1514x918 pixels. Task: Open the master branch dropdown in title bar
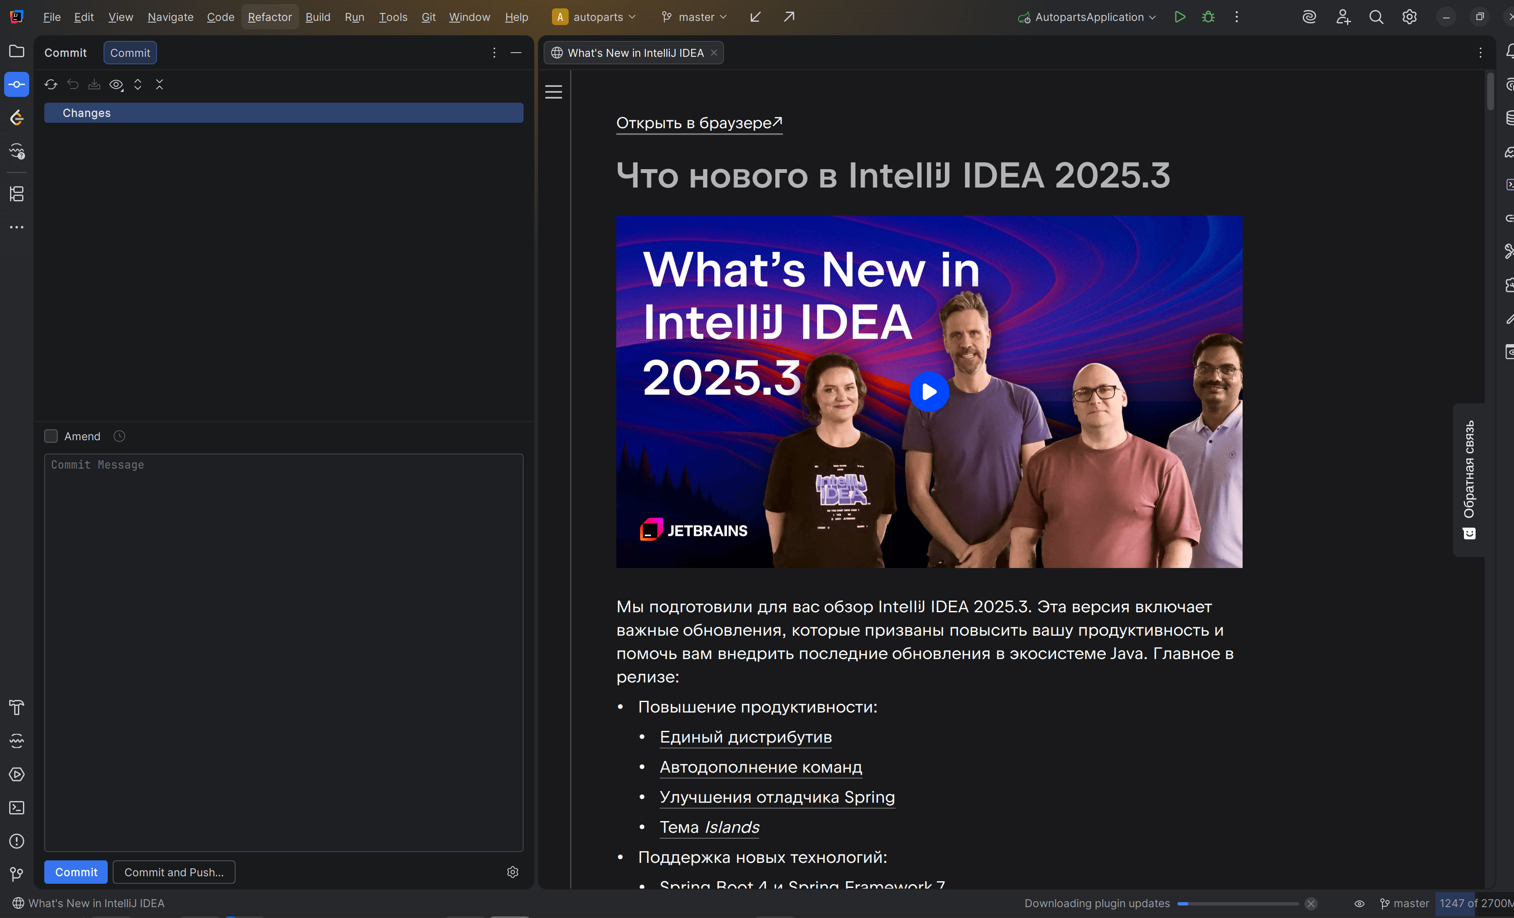(x=696, y=17)
